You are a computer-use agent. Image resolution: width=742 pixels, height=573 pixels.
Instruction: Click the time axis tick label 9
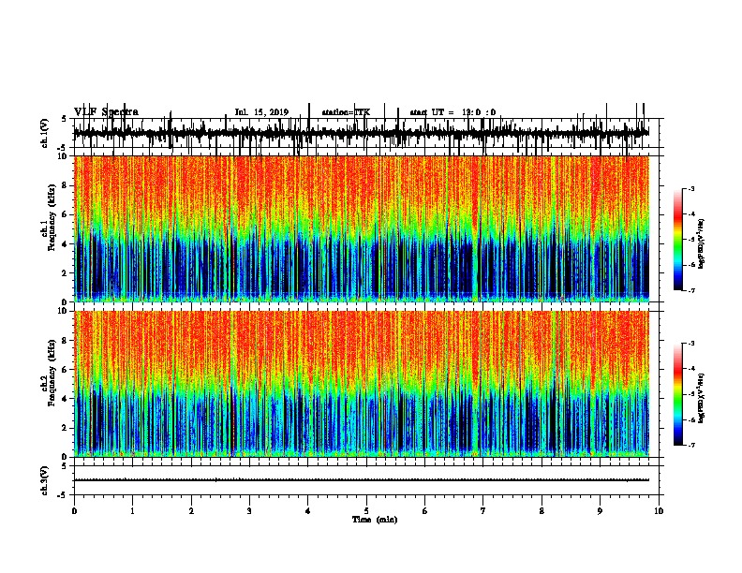point(600,511)
